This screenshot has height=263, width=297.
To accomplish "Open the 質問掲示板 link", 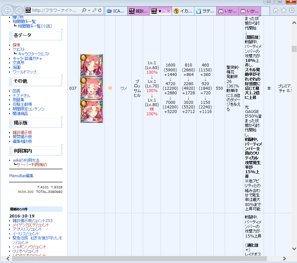I will click(22, 137).
